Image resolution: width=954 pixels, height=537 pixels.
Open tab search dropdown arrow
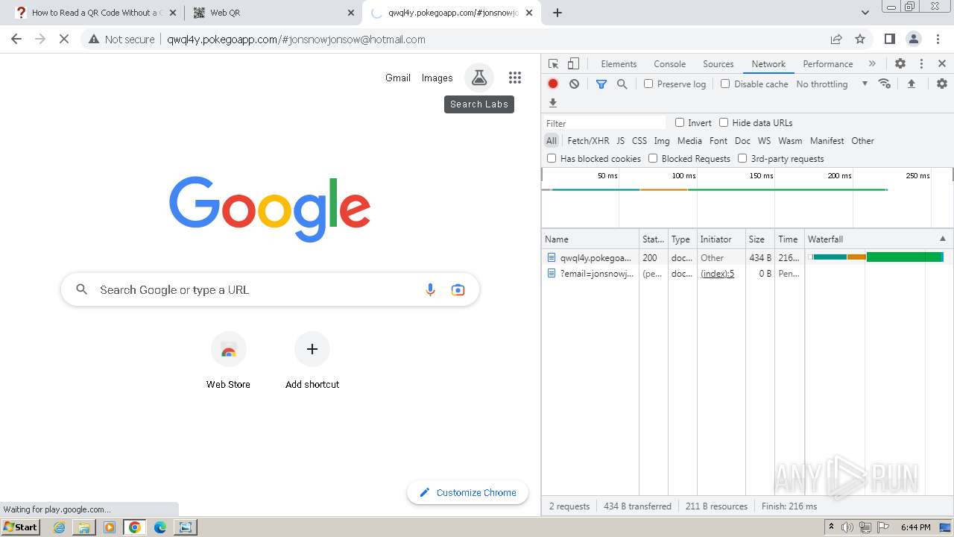[x=865, y=13]
